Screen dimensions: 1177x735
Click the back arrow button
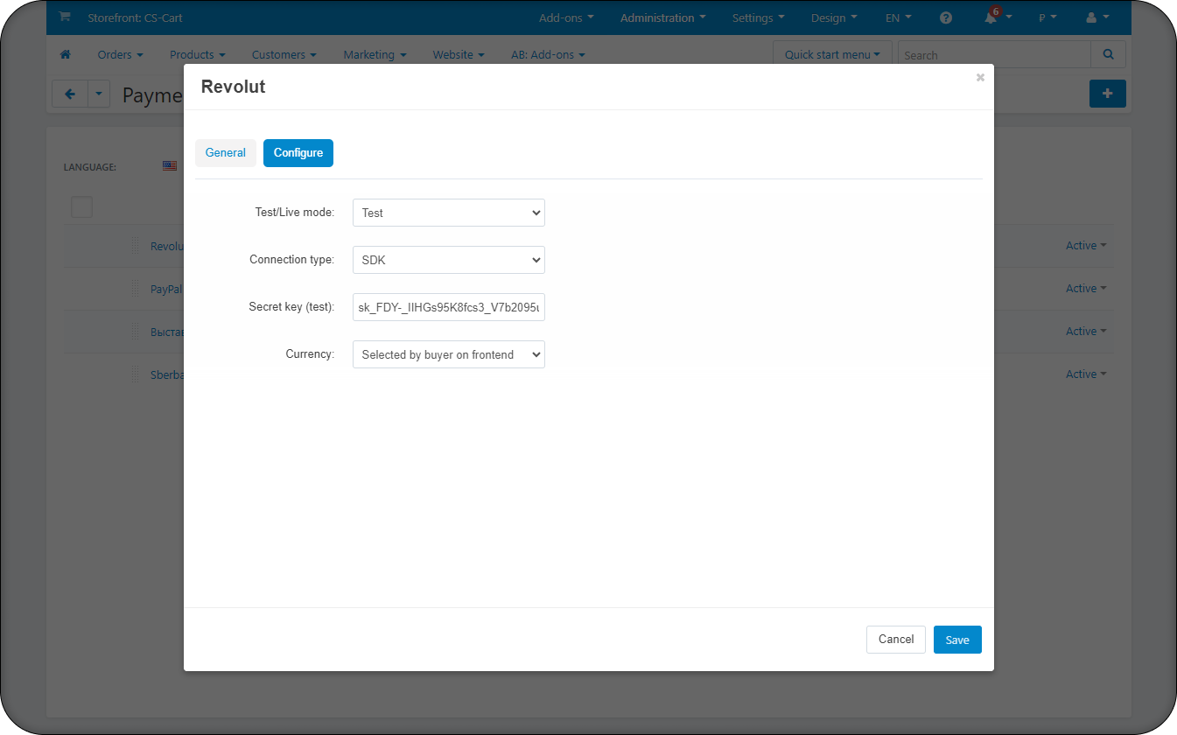pyautogui.click(x=70, y=94)
